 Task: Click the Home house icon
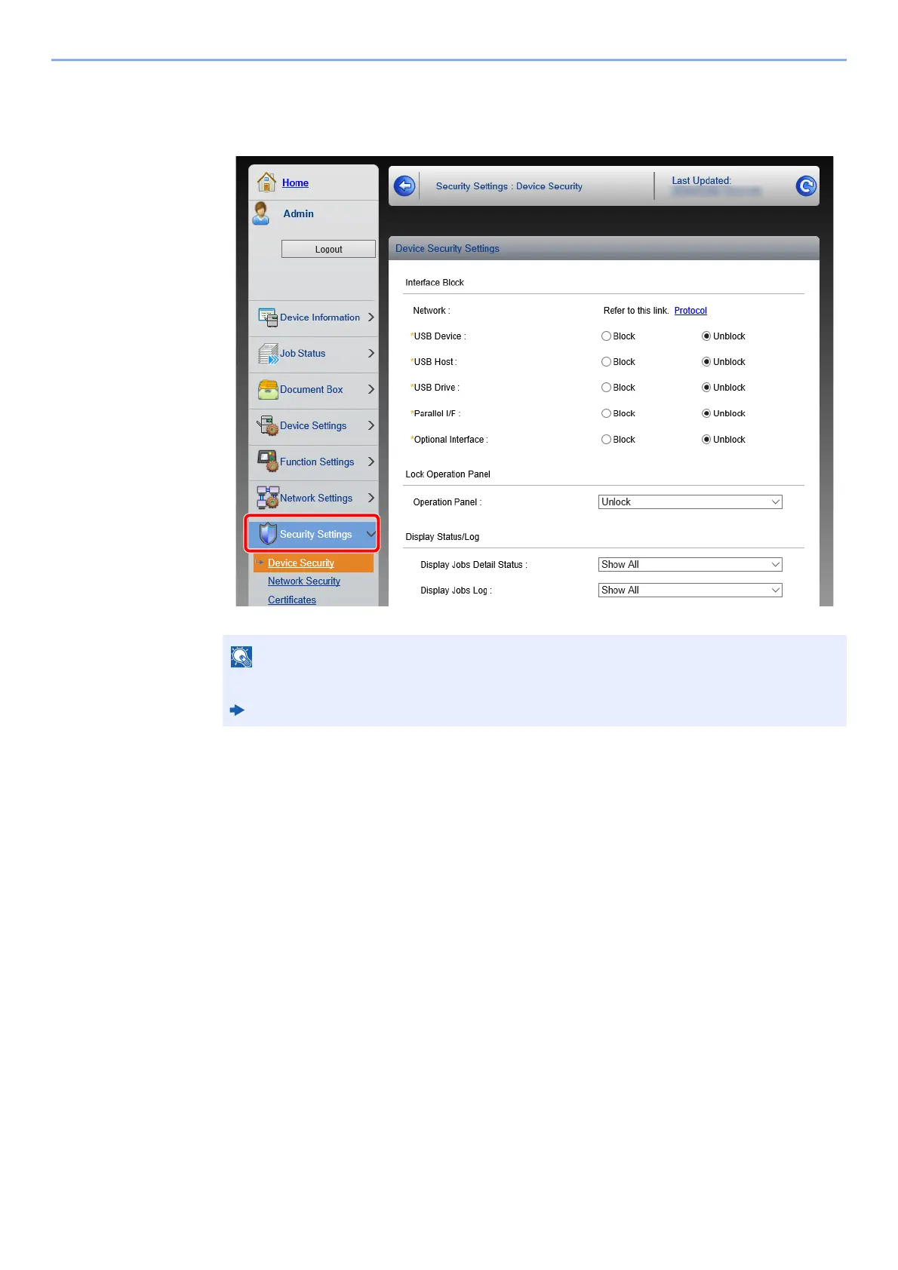coord(266,182)
